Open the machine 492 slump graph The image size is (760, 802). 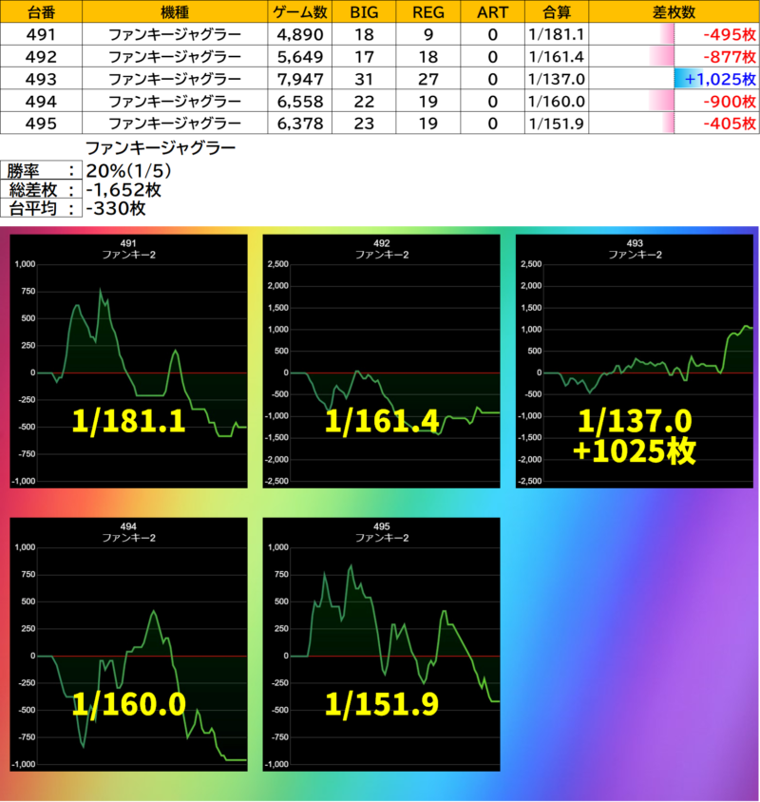tap(382, 361)
